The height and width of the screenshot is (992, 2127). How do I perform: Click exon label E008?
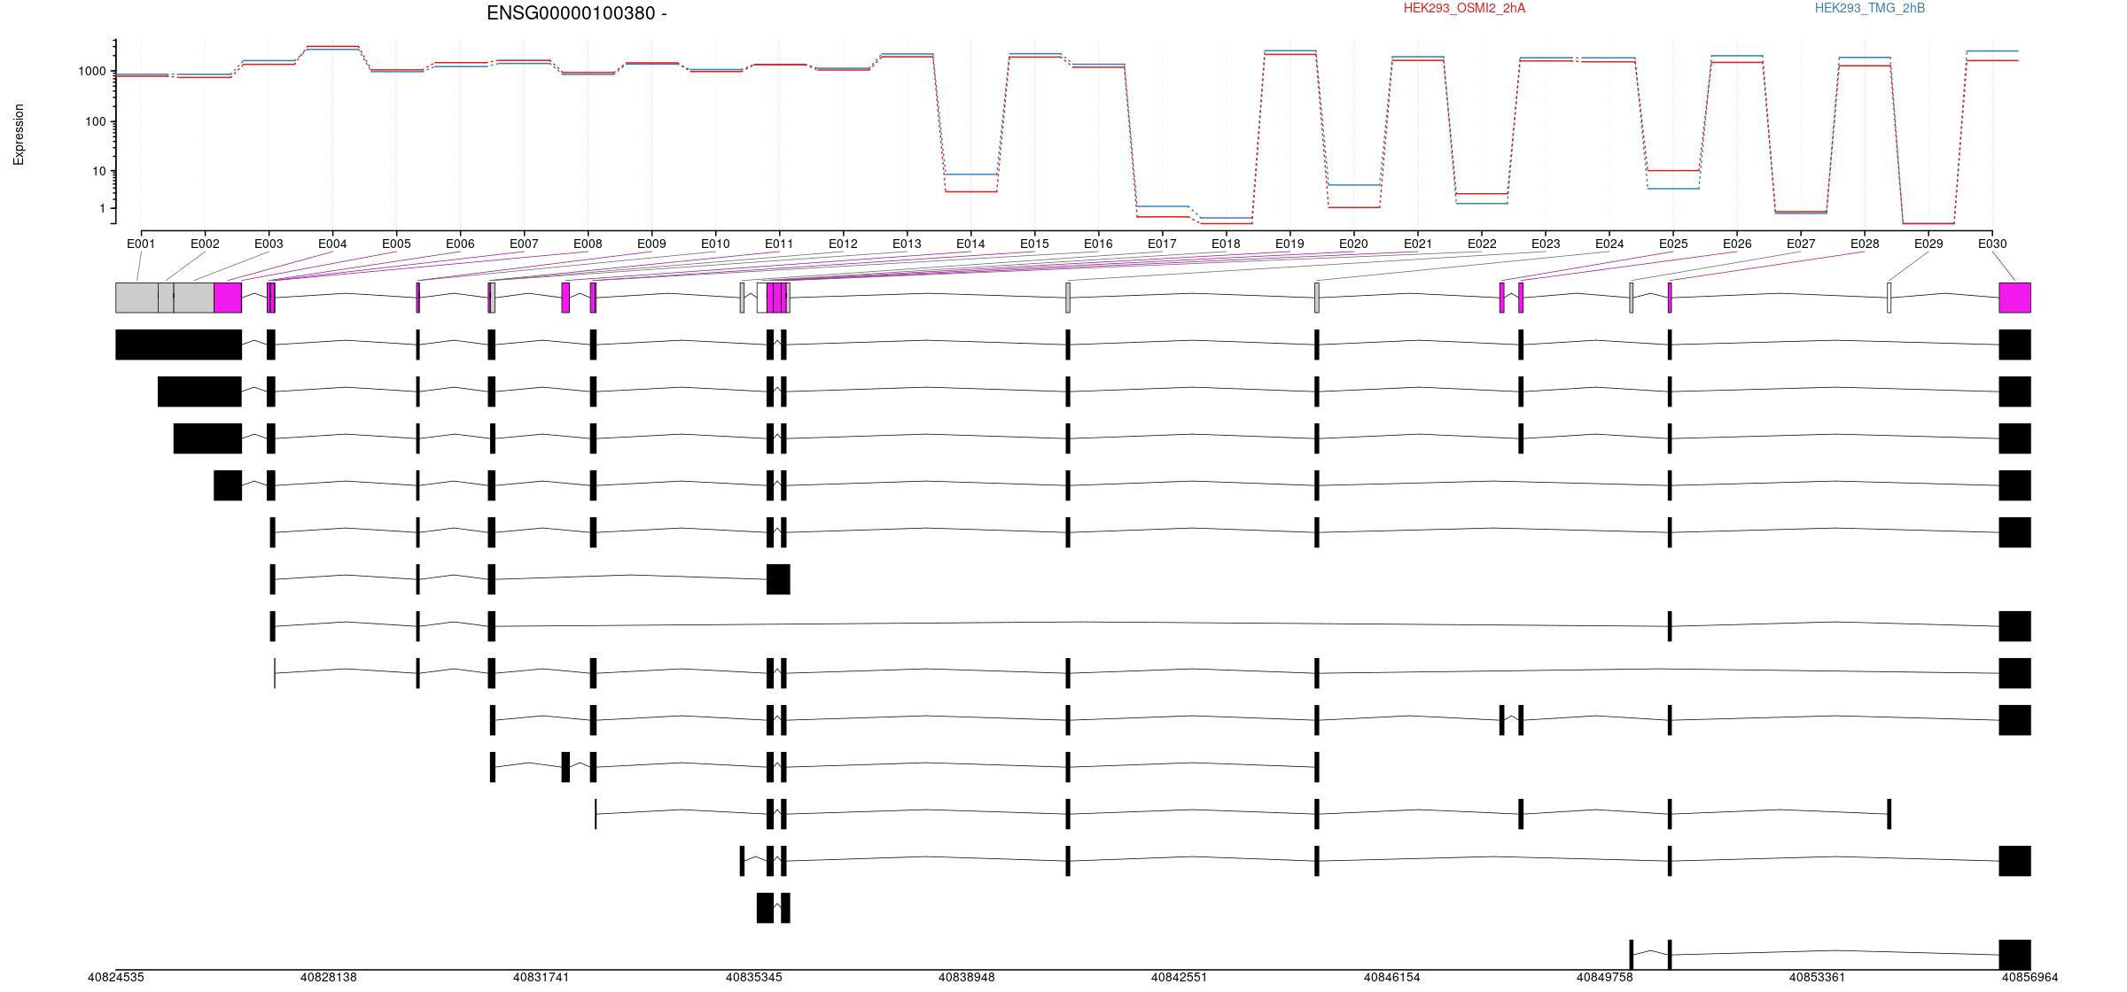coord(588,244)
